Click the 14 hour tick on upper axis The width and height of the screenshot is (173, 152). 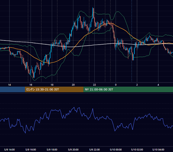(x=9, y=85)
